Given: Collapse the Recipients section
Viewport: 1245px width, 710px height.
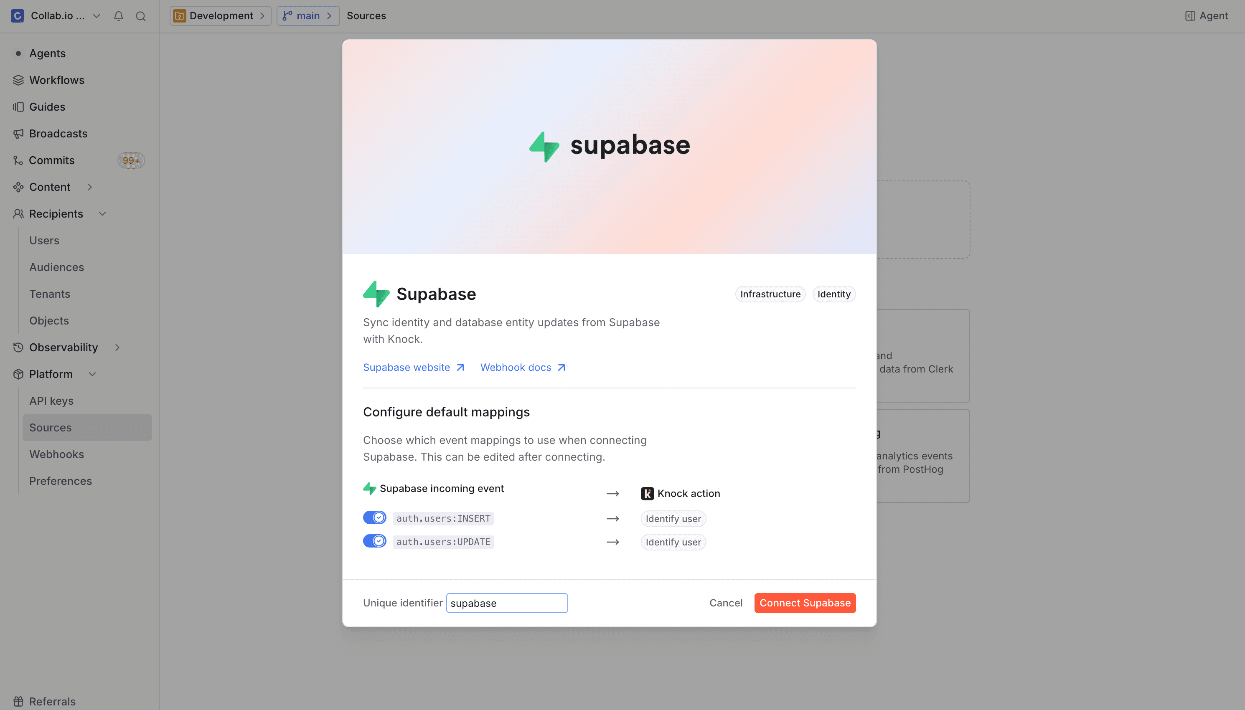Looking at the screenshot, I should click(102, 213).
